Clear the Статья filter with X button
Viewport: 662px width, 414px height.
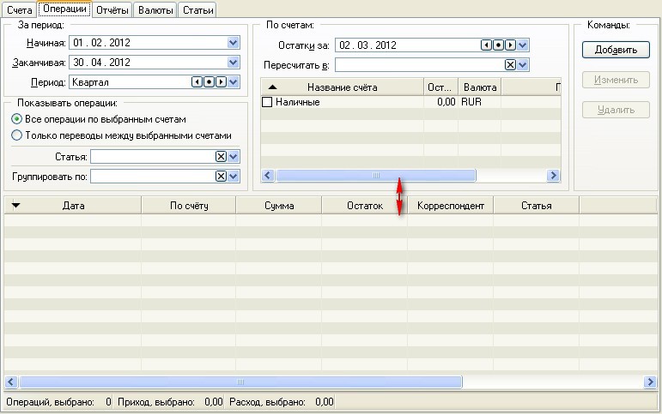point(221,157)
